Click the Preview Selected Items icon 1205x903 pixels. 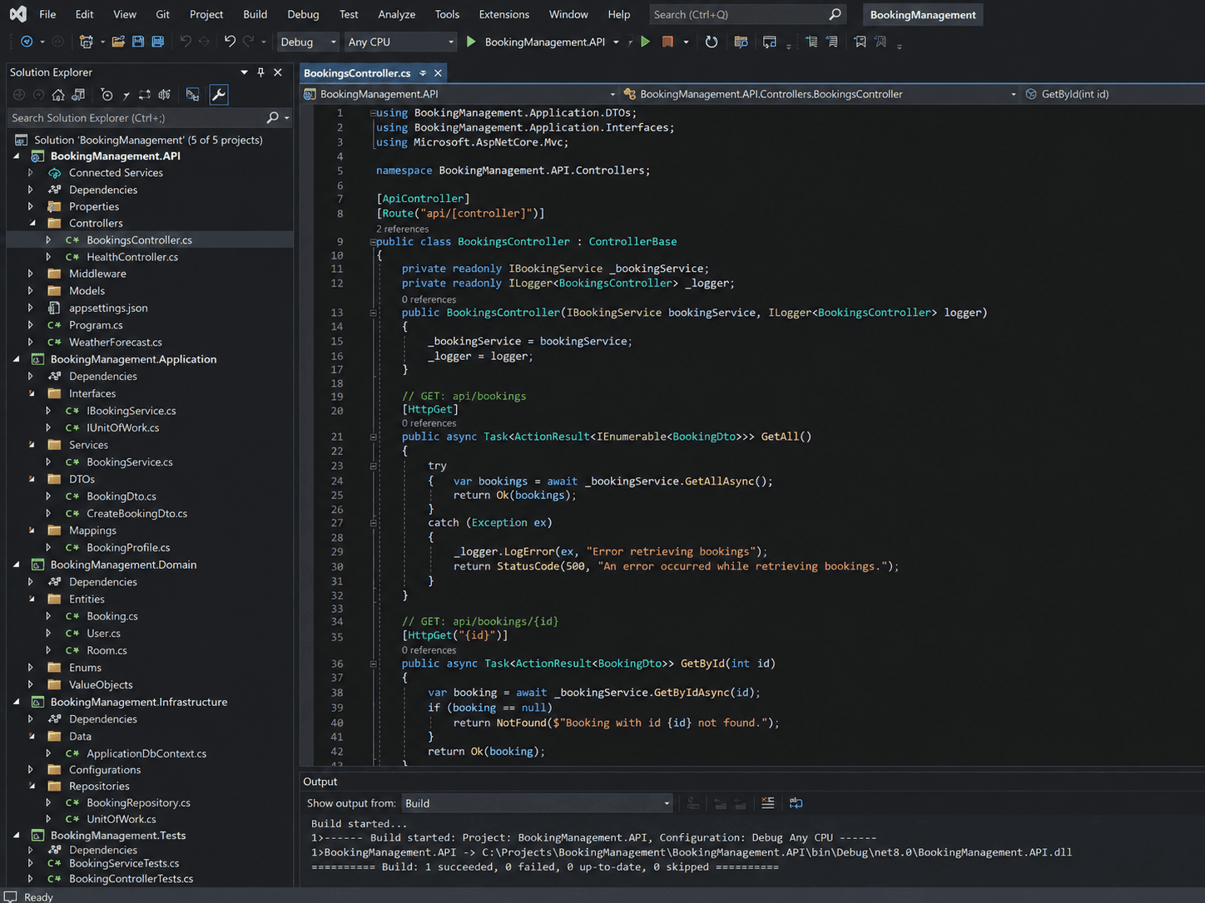point(192,95)
